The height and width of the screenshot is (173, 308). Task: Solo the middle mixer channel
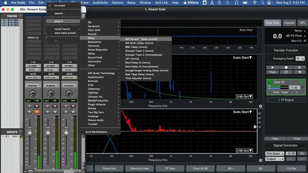[x=48, y=112]
